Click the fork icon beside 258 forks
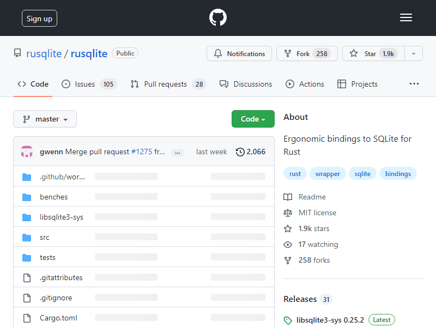The height and width of the screenshot is (327, 436). pos(288,261)
